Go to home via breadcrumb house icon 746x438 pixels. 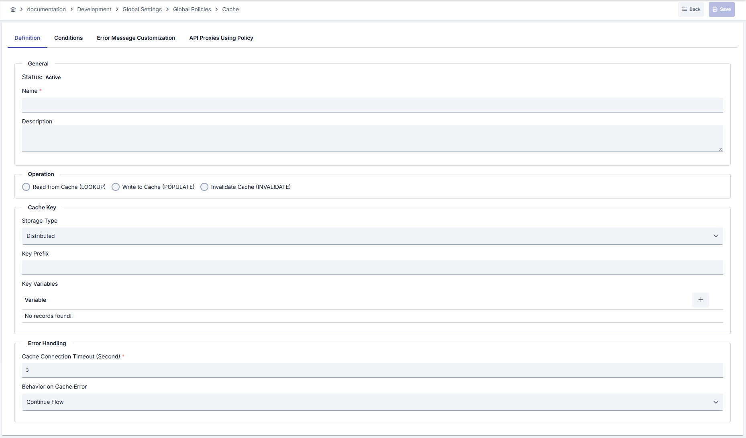[x=13, y=9]
